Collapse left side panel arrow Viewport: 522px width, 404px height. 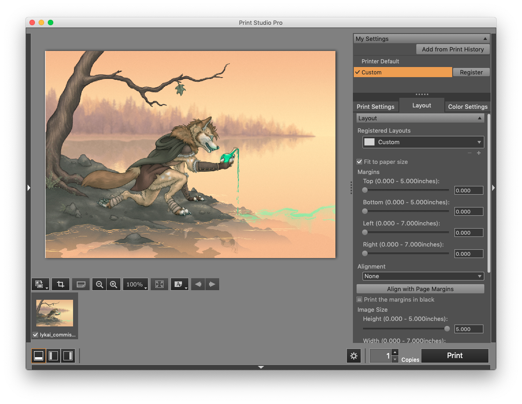[x=28, y=188]
